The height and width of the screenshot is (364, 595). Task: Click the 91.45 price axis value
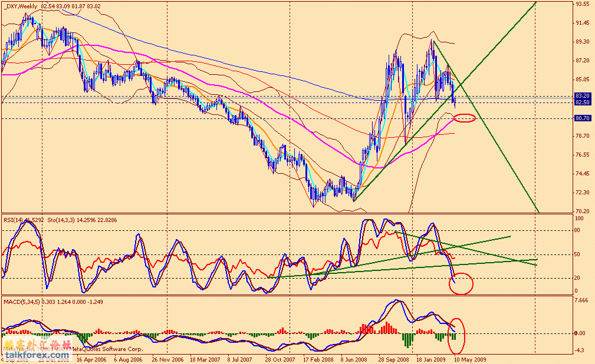click(x=583, y=23)
